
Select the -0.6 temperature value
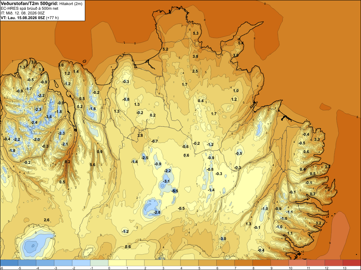[185, 147]
